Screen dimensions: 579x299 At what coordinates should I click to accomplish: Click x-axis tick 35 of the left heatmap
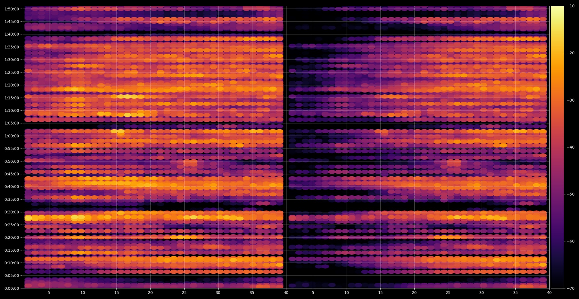coord(252,292)
